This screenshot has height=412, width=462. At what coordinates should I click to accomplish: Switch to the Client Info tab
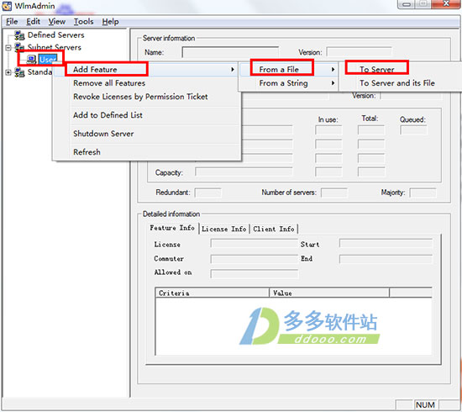pos(274,229)
